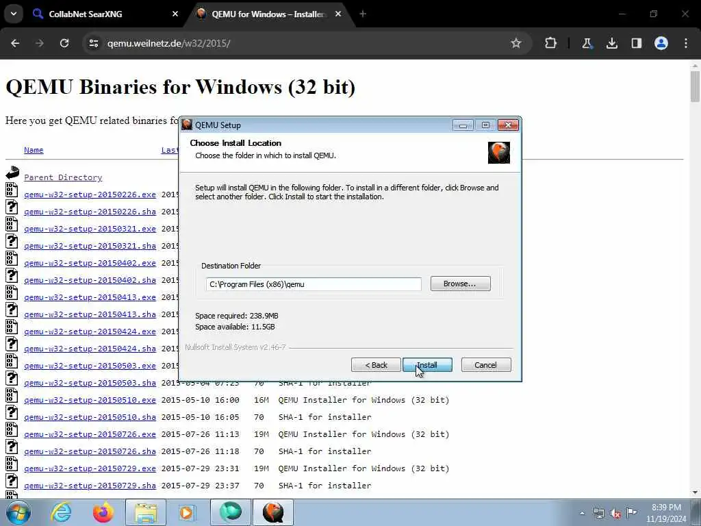Click the QEMU Setup title bar icon
The height and width of the screenshot is (526, 701).
coord(187,125)
